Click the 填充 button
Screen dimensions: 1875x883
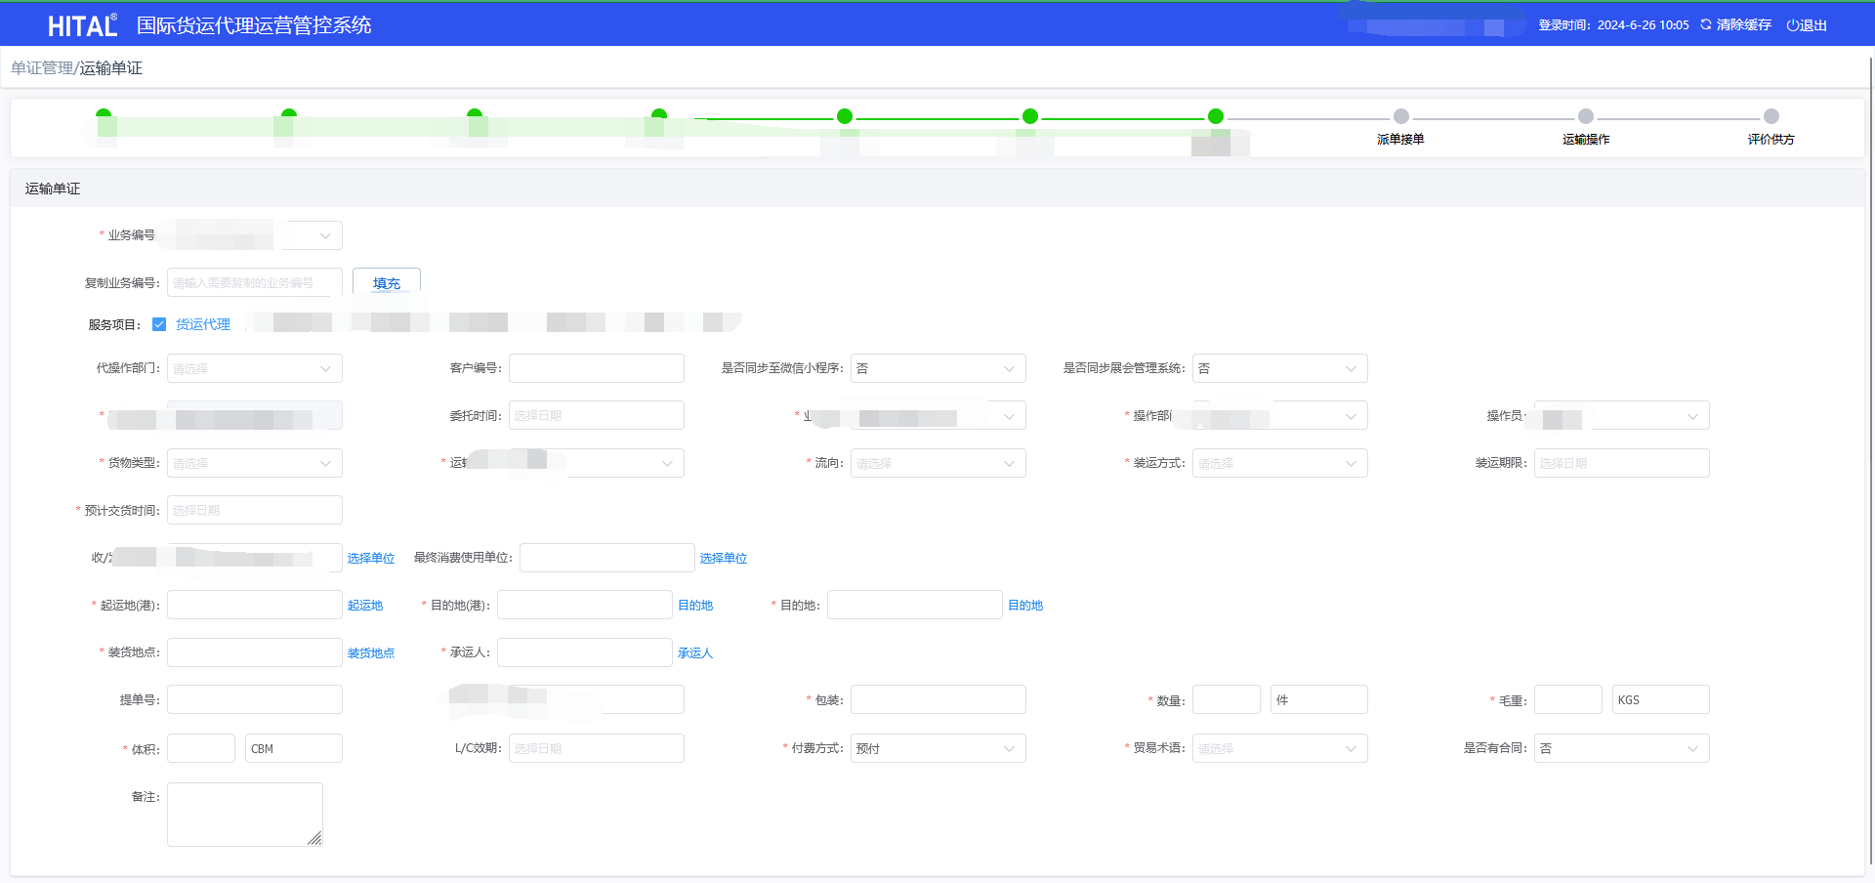pos(387,282)
